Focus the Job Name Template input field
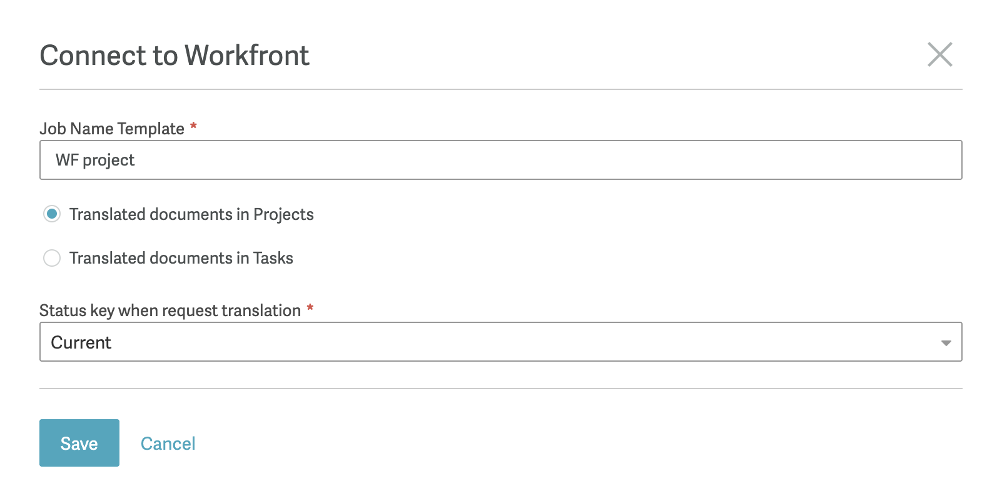This screenshot has height=486, width=1002. click(500, 160)
